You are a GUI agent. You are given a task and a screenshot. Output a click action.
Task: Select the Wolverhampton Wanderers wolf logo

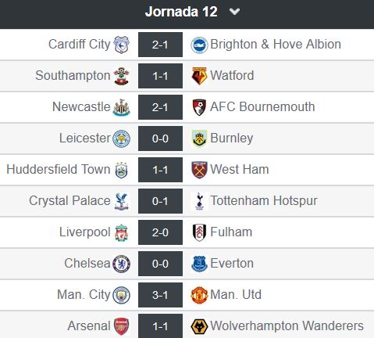pyautogui.click(x=199, y=326)
